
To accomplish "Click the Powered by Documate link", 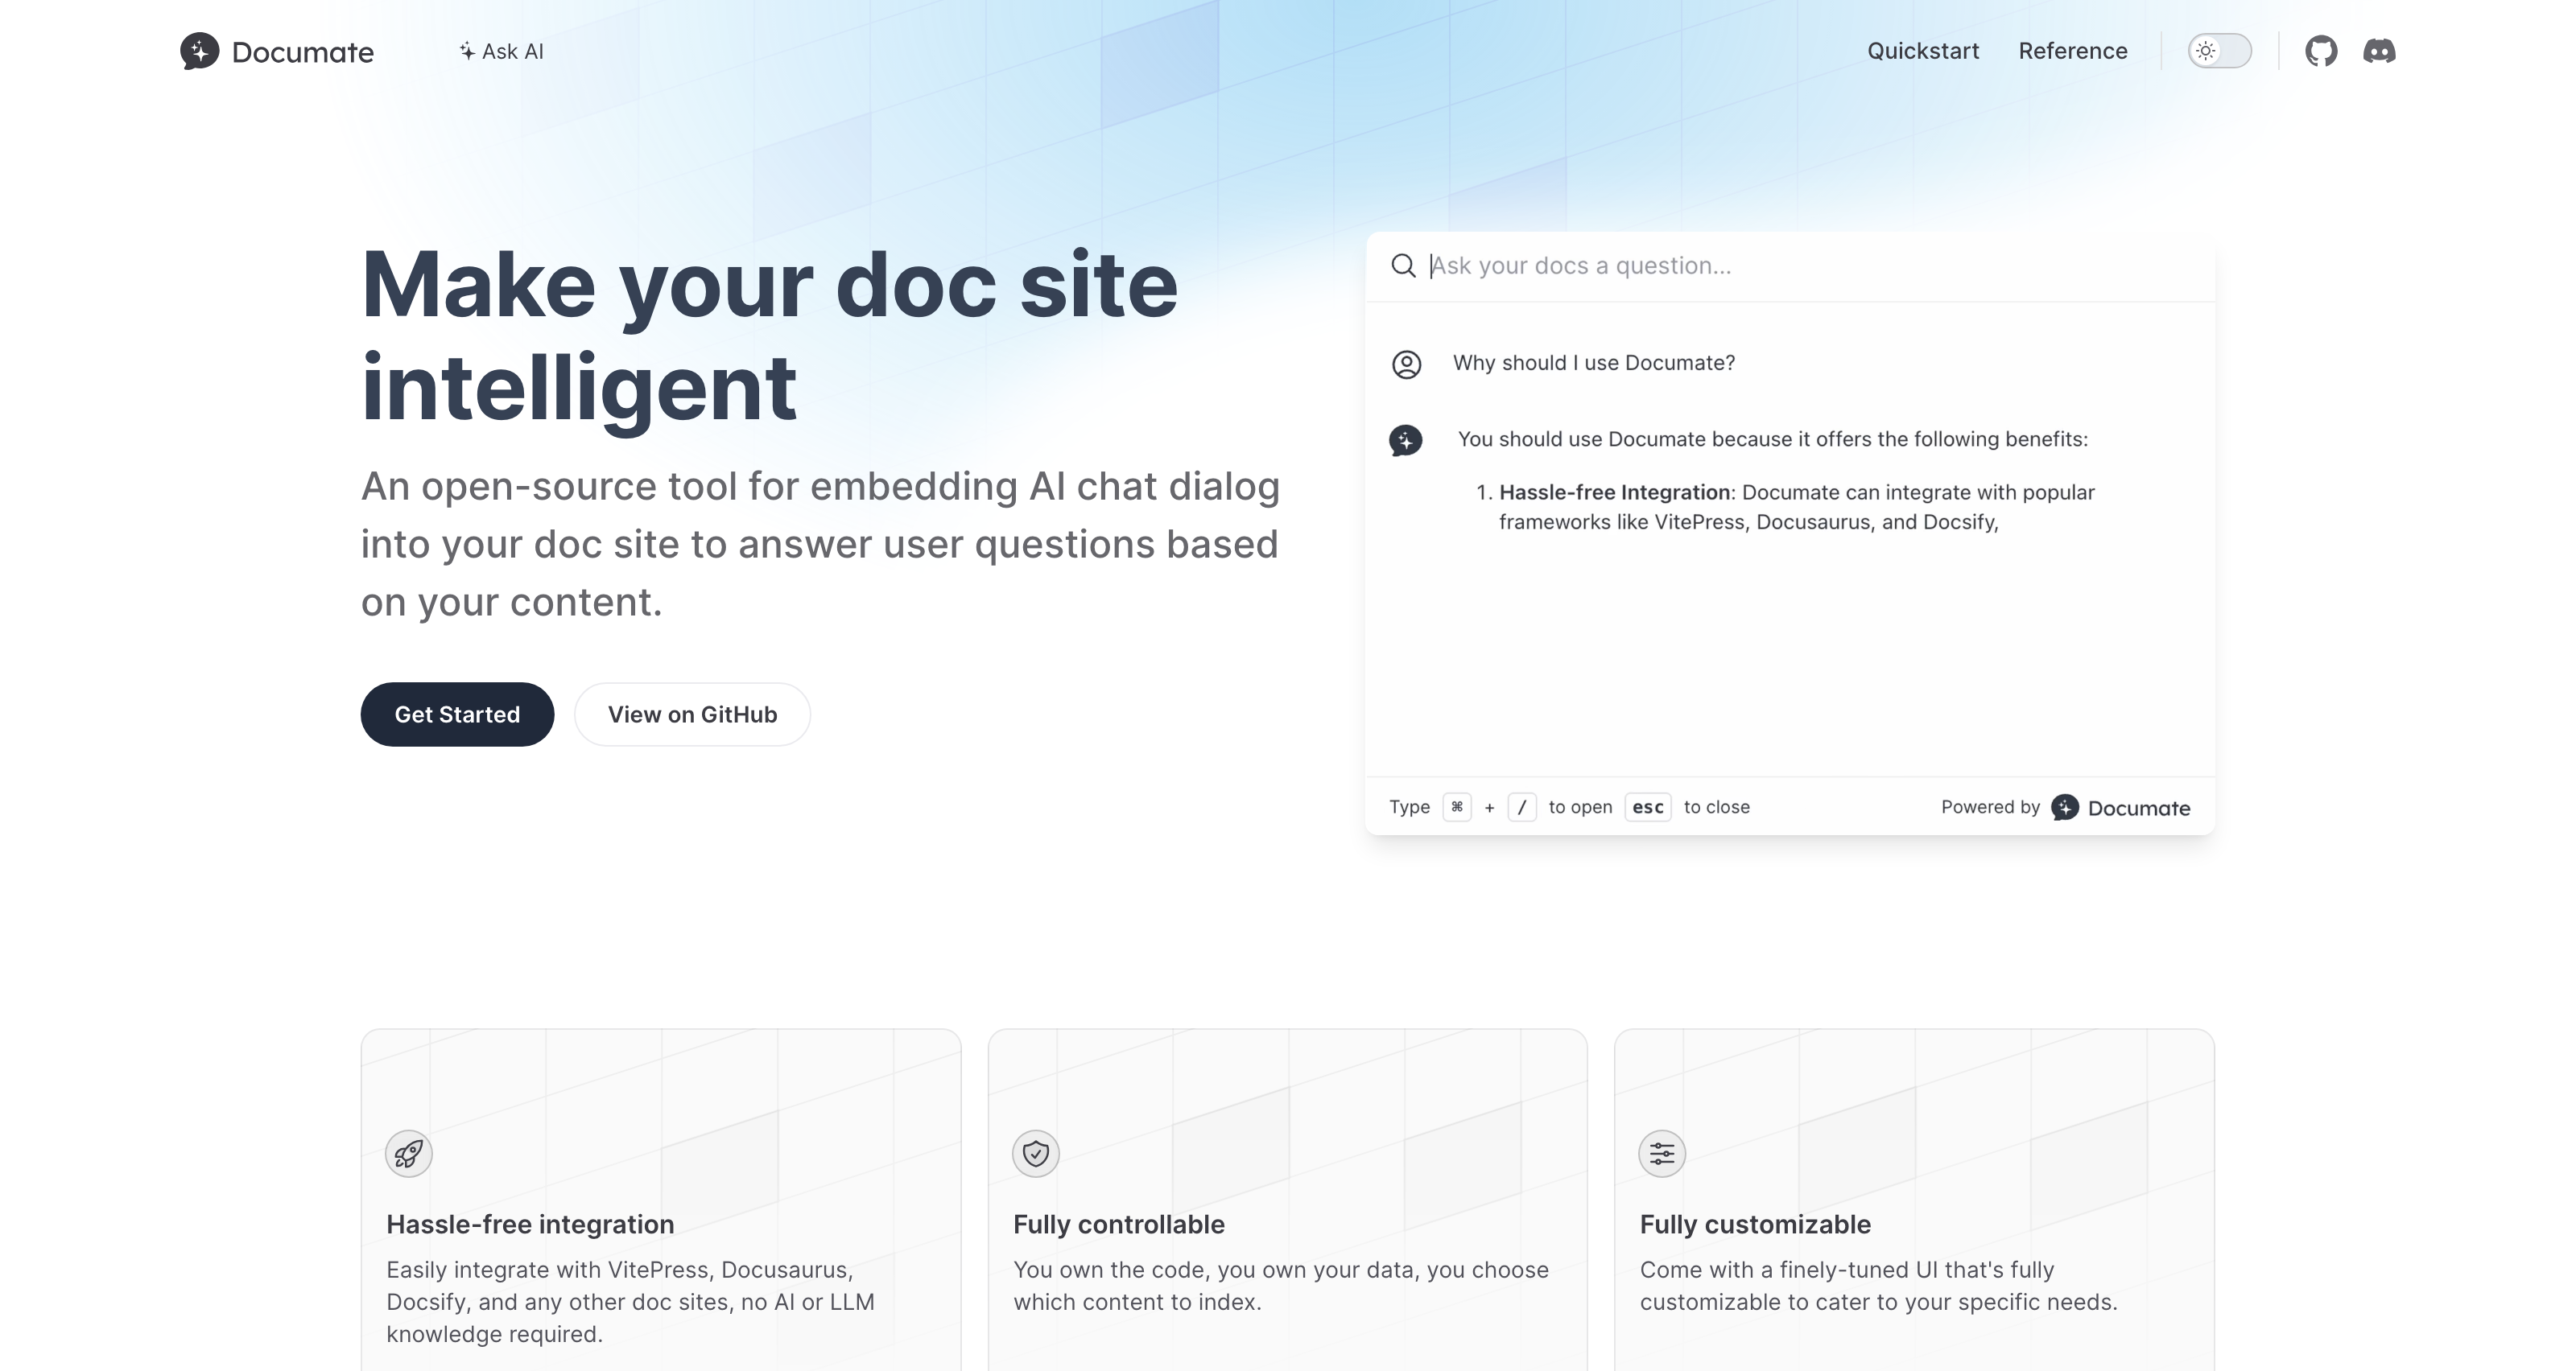I will point(2065,808).
